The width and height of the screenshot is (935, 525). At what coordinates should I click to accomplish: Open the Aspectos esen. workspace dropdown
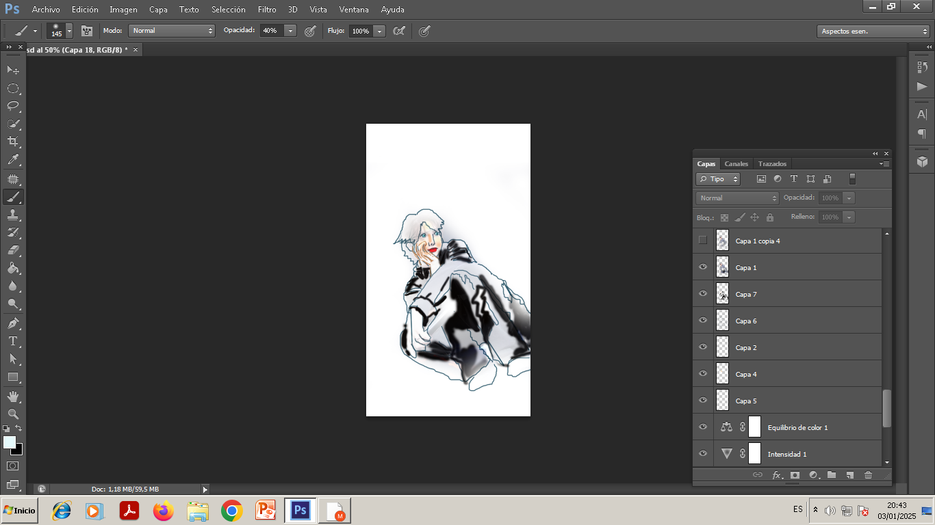[x=873, y=31]
